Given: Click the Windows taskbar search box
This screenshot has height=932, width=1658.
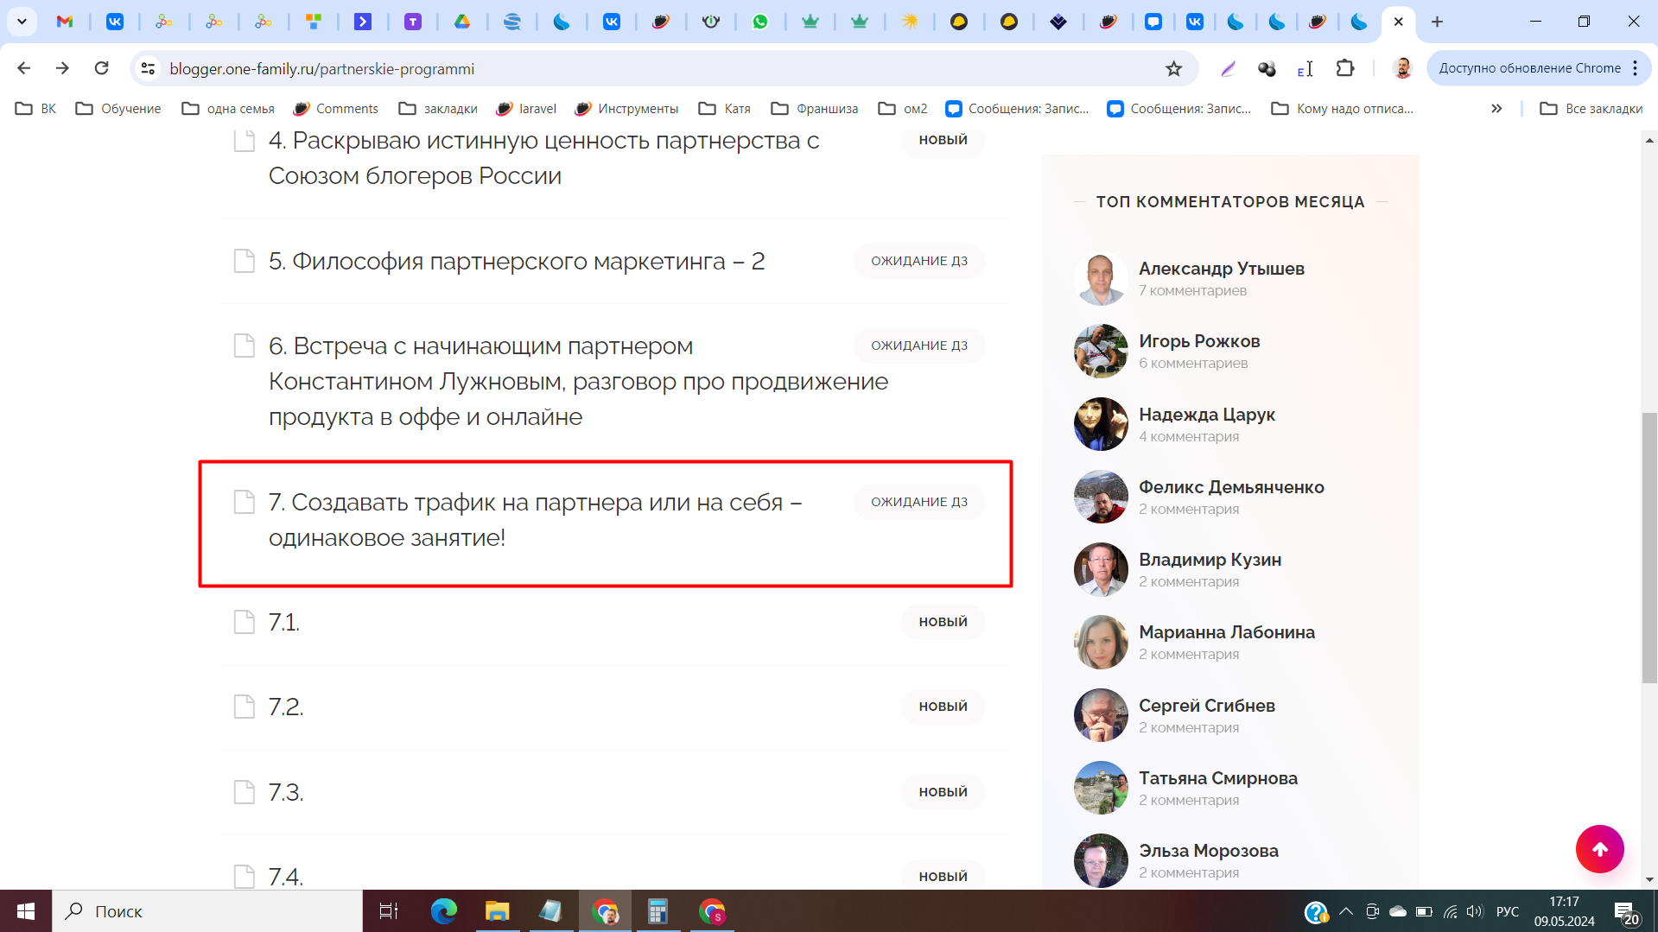Looking at the screenshot, I should tap(207, 911).
